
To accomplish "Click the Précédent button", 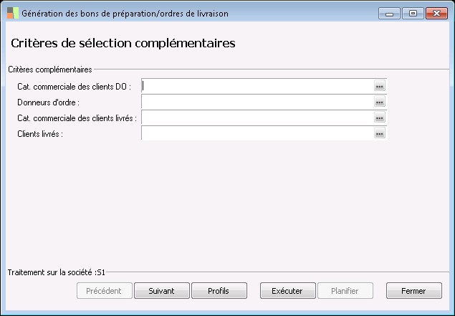I will tap(104, 291).
